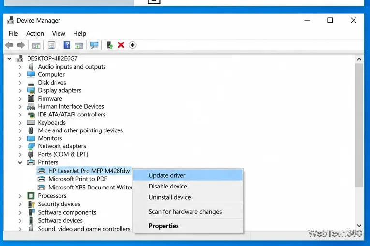
Task: Click the Forward arrow toolbar icon
Action: click(x=21, y=45)
